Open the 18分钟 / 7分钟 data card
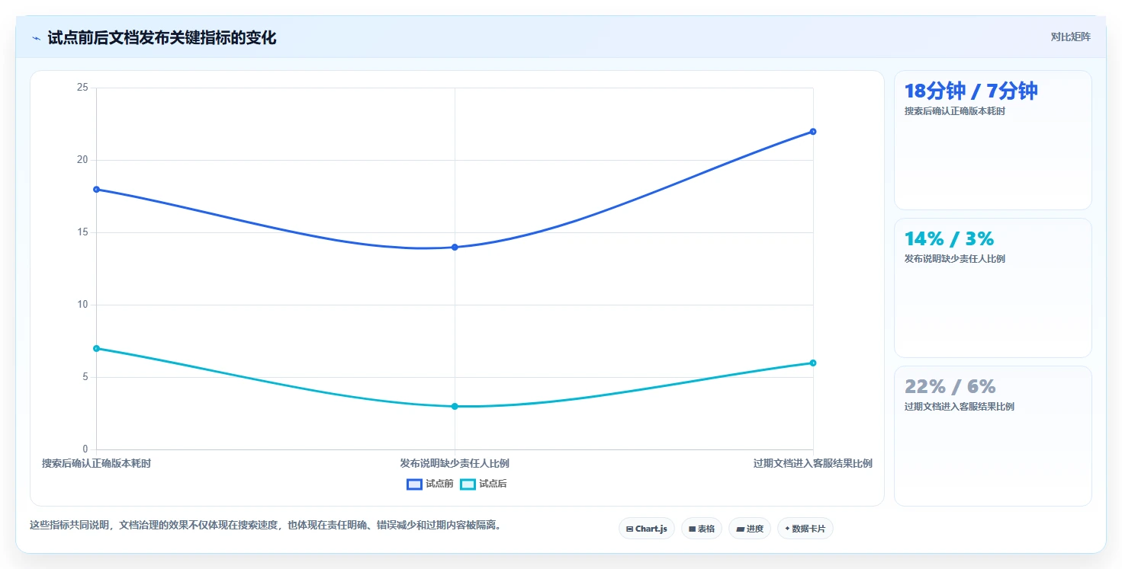Viewport: 1122px width, 569px height. pyautogui.click(x=993, y=140)
